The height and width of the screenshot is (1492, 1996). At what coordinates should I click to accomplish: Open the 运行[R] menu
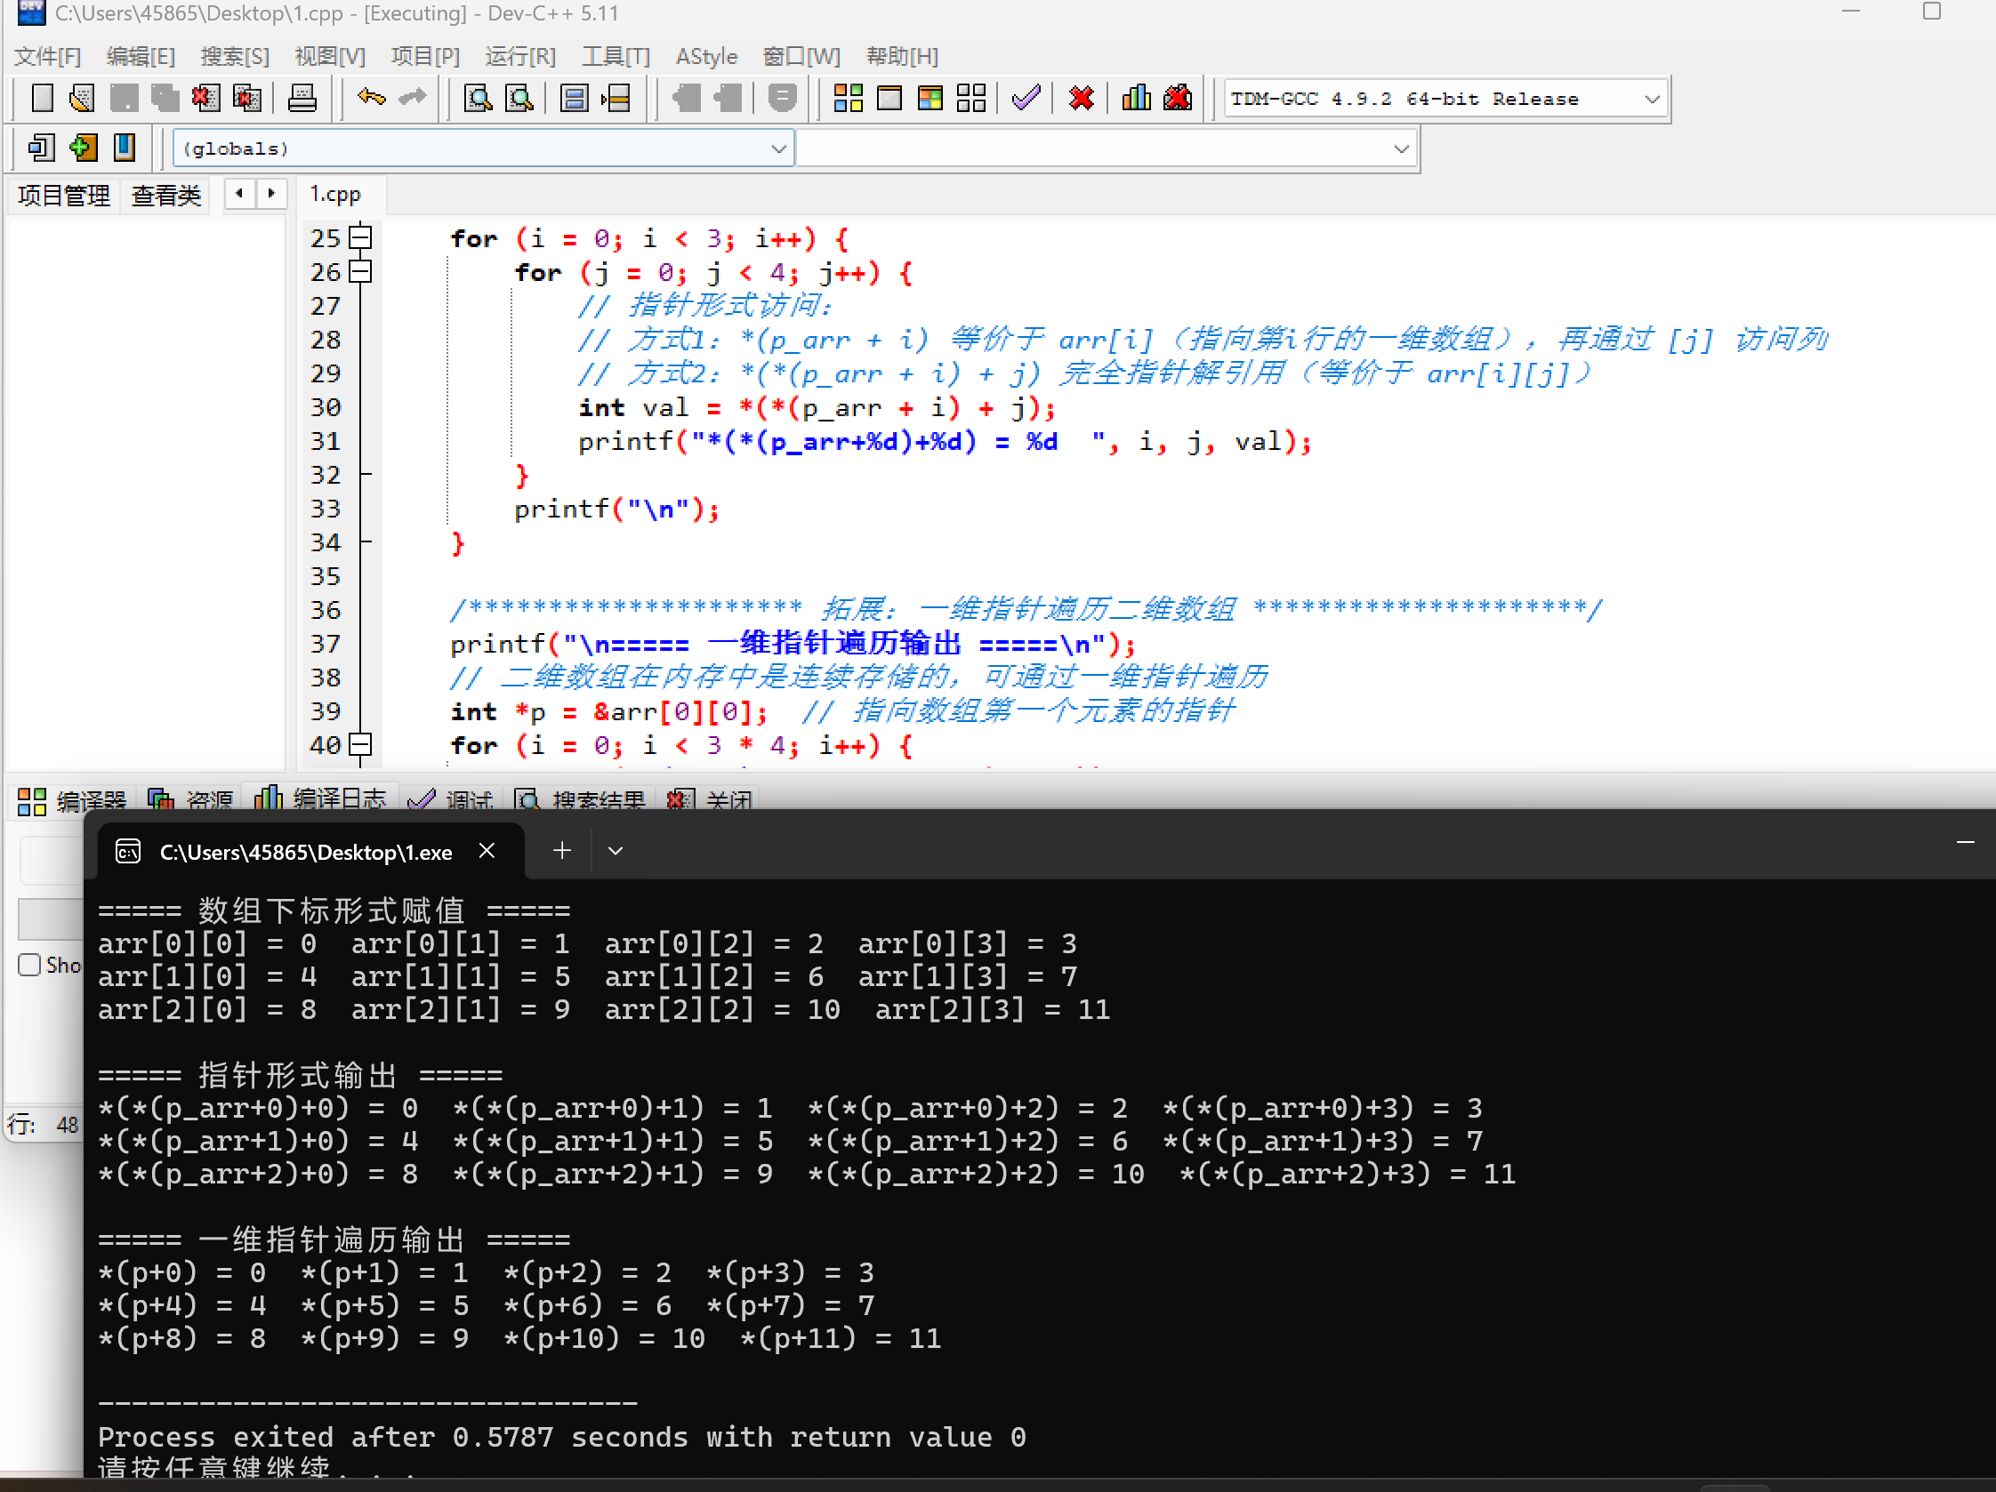[519, 57]
